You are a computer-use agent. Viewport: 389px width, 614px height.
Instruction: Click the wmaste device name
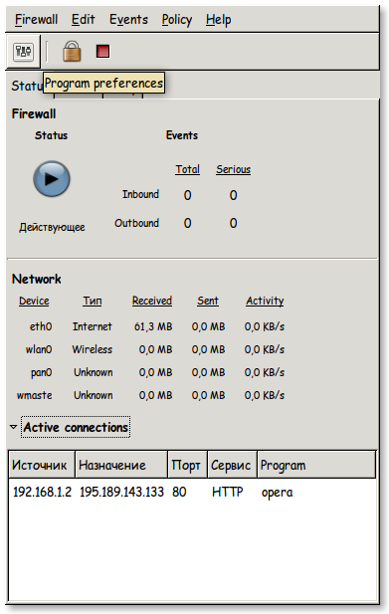click(x=34, y=395)
